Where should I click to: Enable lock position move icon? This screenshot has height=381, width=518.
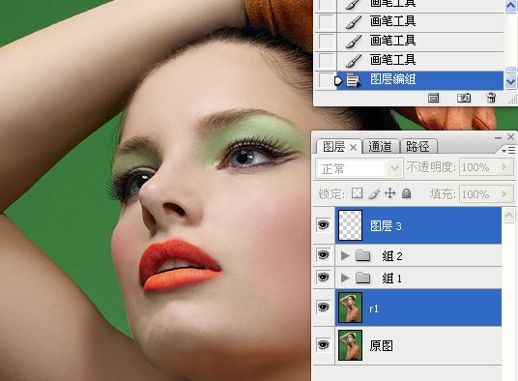[390, 193]
